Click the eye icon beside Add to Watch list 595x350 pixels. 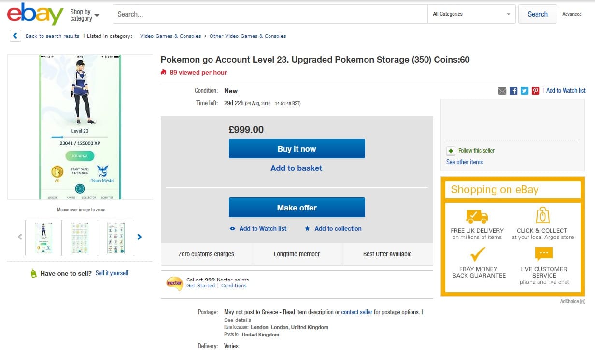coord(233,229)
